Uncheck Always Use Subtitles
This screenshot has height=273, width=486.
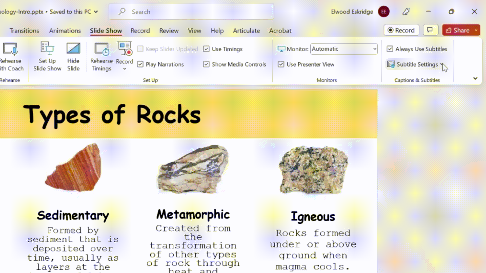click(x=390, y=49)
